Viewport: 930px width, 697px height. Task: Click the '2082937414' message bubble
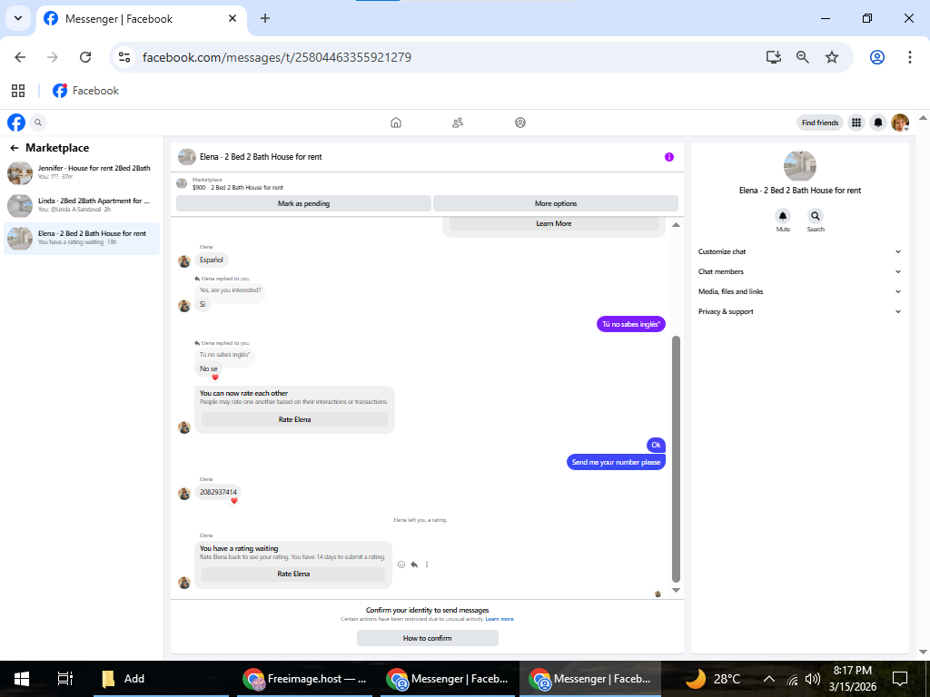coord(218,492)
